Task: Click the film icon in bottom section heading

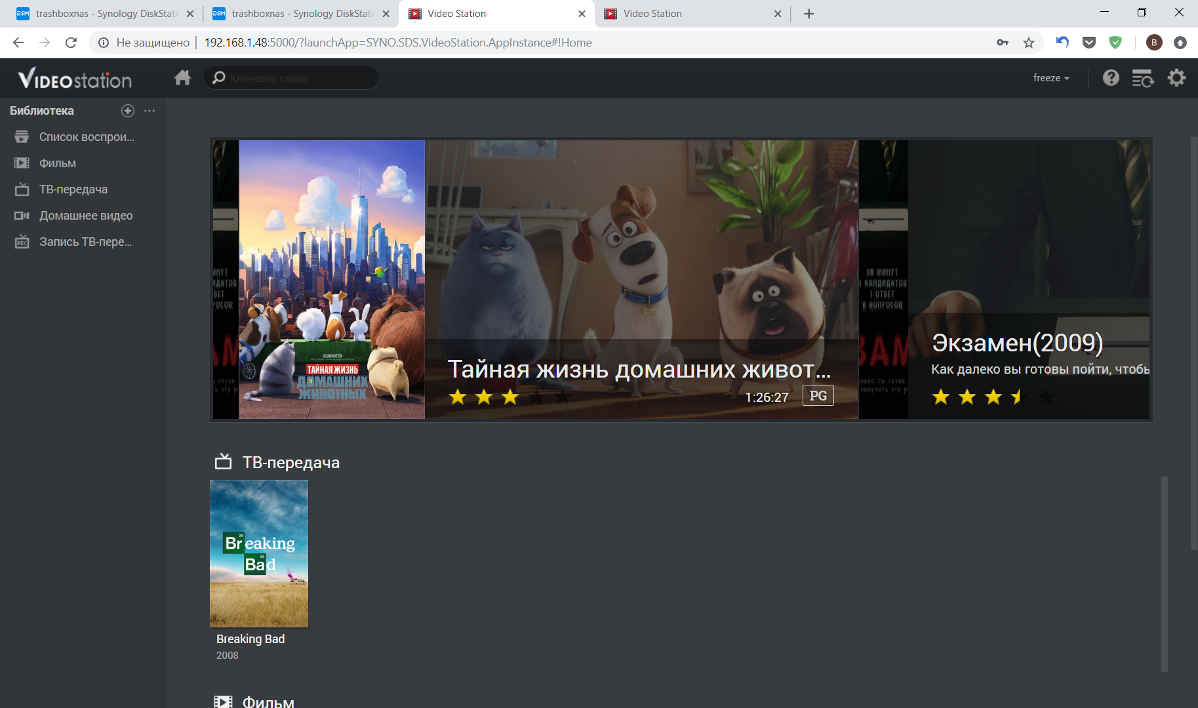Action: pos(223,701)
